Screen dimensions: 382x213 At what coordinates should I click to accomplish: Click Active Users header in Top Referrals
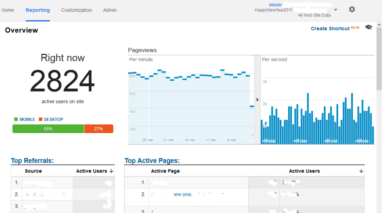[92, 171]
